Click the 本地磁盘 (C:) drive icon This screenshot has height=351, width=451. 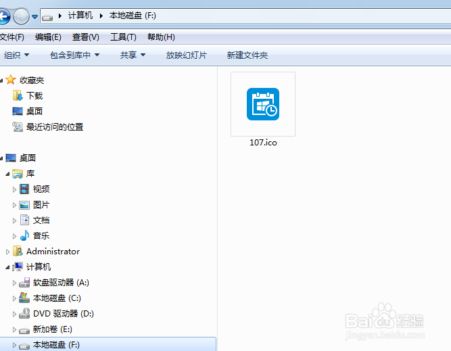[x=24, y=298]
